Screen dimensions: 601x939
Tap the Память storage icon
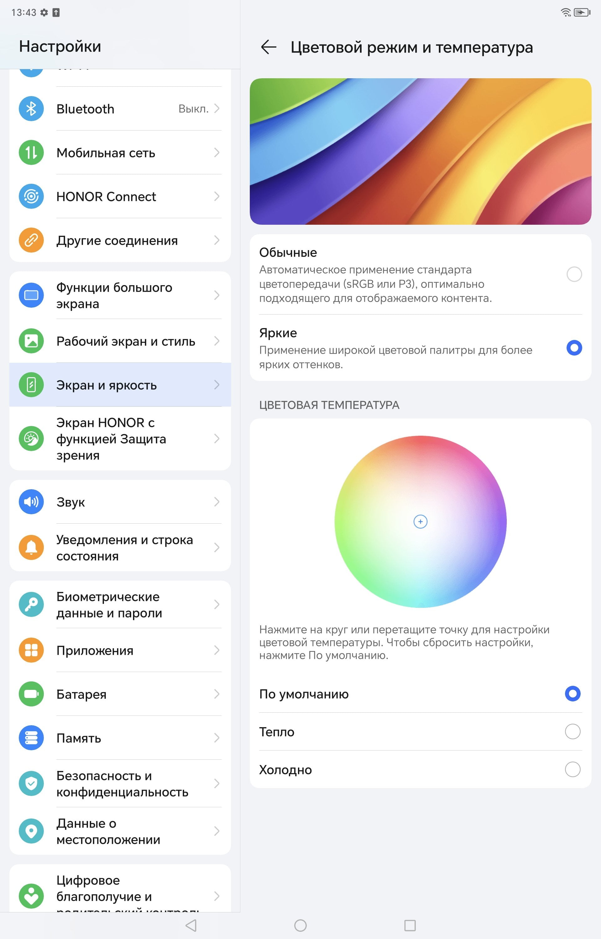(31, 738)
